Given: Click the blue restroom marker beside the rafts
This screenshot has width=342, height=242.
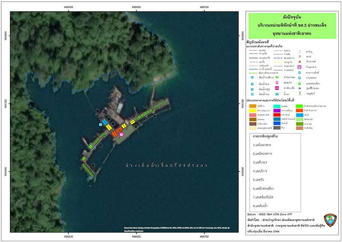Looking at the screenshot, I should [x=100, y=124].
